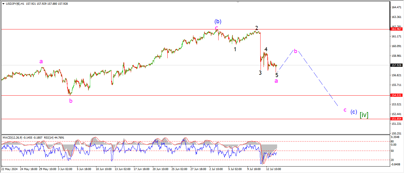Click the black wave 1 label

click(x=235, y=49)
